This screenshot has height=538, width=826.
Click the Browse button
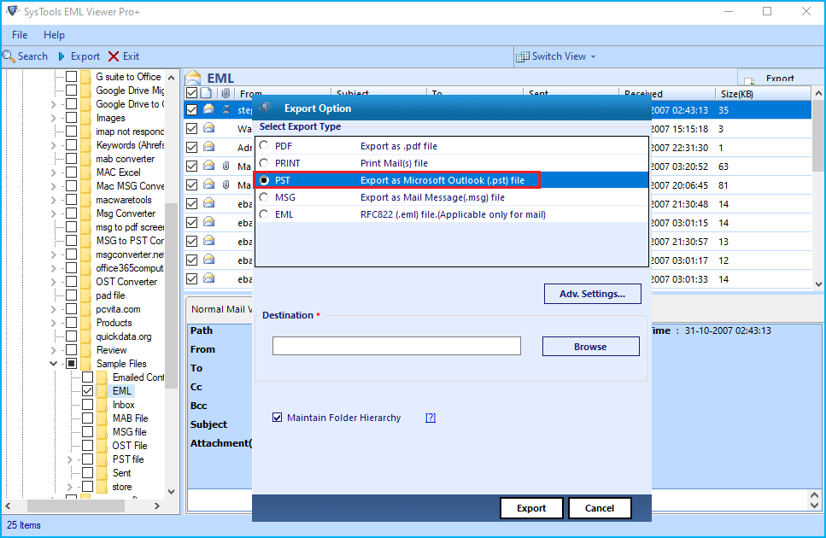tap(590, 347)
